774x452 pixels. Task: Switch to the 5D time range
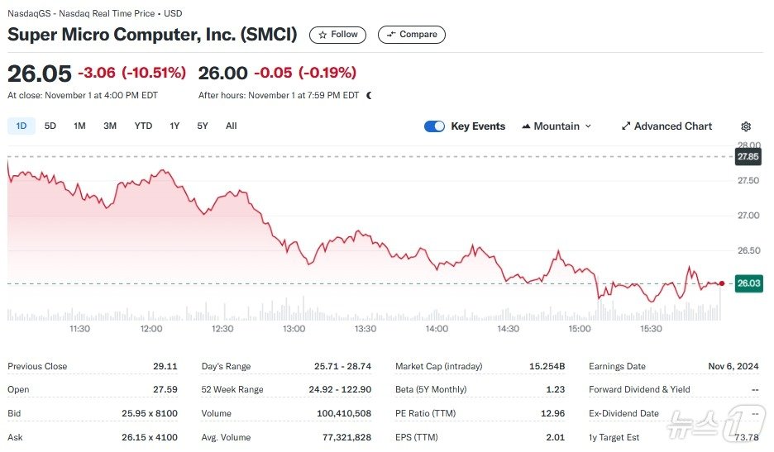click(x=50, y=126)
